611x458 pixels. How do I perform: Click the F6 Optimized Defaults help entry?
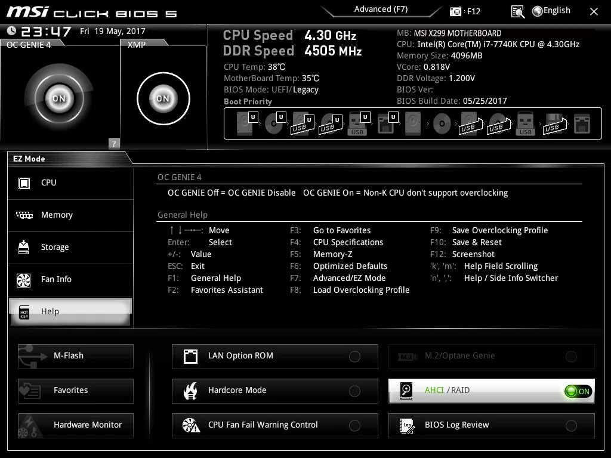click(x=339, y=266)
